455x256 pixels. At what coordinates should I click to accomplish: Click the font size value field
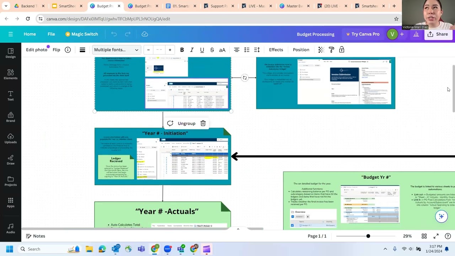(159, 50)
